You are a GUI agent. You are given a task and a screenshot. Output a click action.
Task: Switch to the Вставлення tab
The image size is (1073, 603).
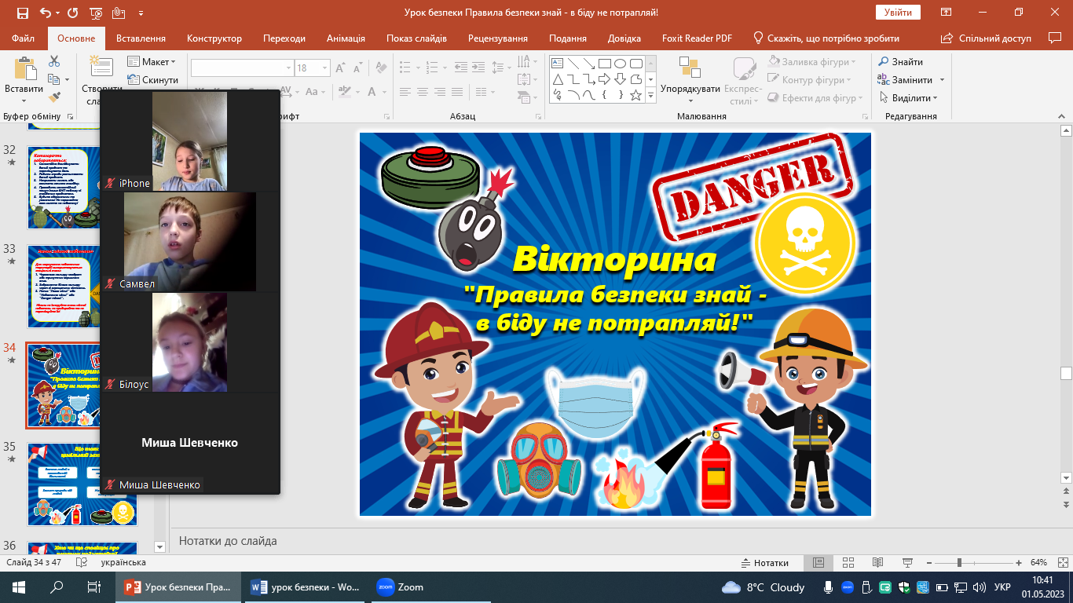click(141, 38)
